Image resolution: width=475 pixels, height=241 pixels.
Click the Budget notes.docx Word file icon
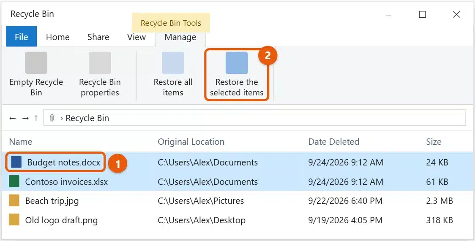16,162
